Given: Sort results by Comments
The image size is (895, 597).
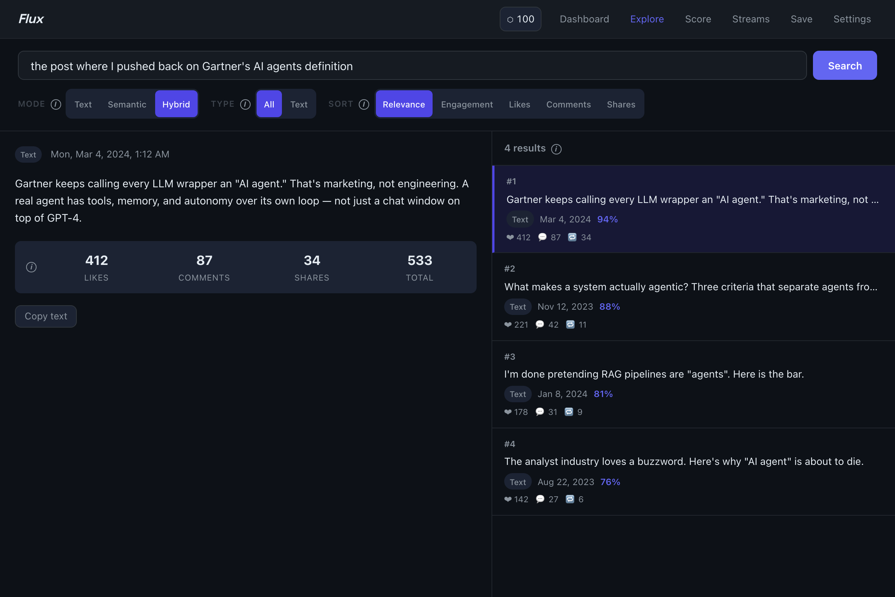Looking at the screenshot, I should (x=568, y=104).
